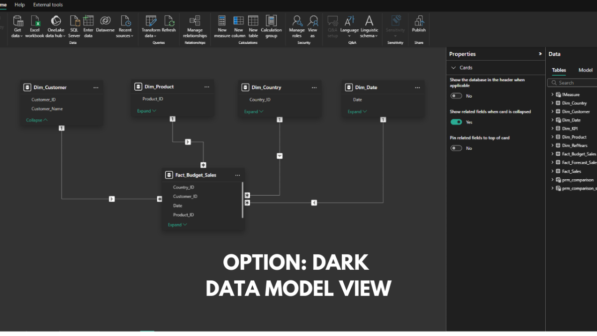The width and height of the screenshot is (597, 336).
Task: Disable Show related fields when card is collapsed
Action: [x=457, y=121]
